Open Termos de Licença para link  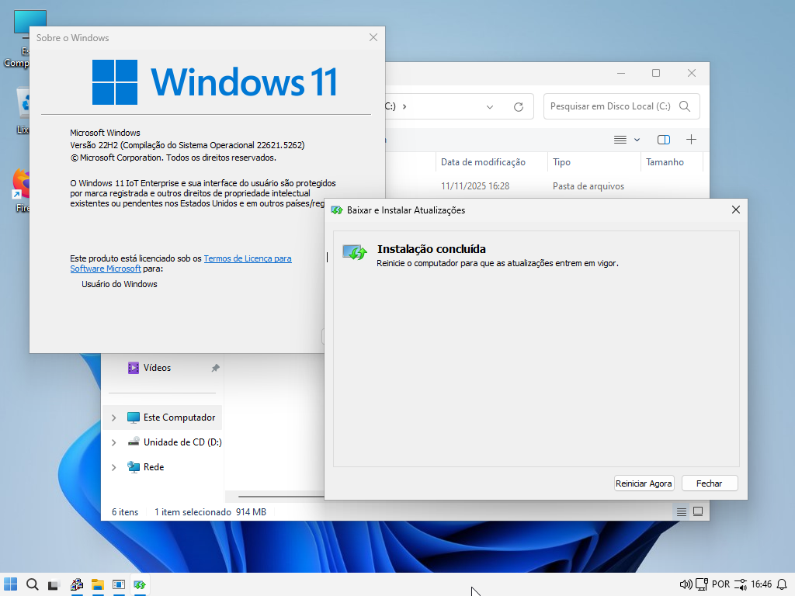point(248,258)
